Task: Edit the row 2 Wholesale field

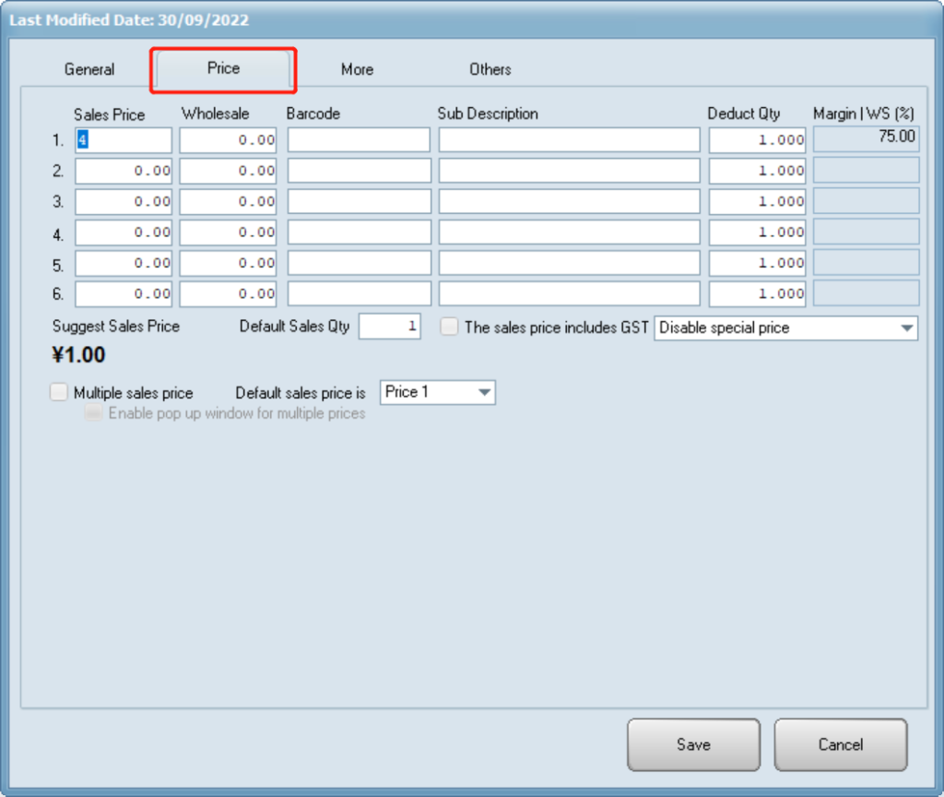Action: pos(228,171)
